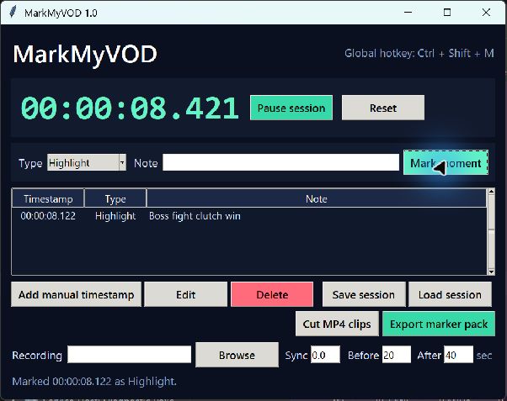Edit the selected marker
This screenshot has height=401, width=507.
pos(185,294)
